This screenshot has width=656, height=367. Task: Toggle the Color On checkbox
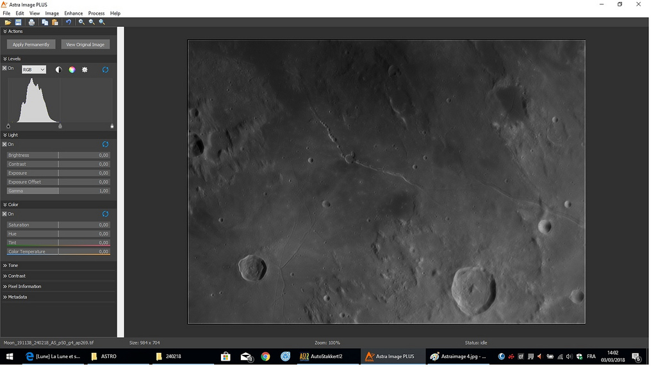[4, 214]
